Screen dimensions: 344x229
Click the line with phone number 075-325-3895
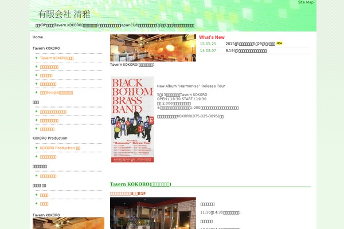tap(190, 116)
